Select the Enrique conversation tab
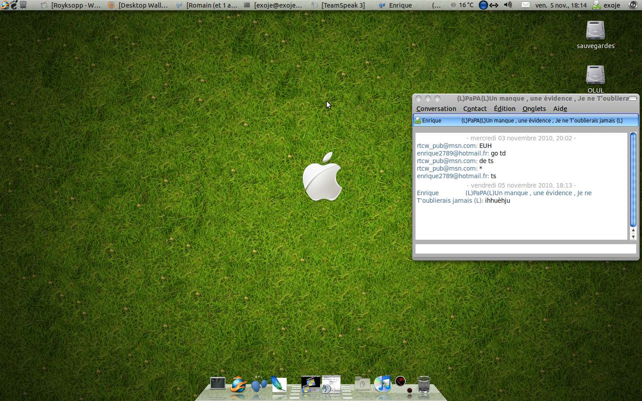The height and width of the screenshot is (401, 642). point(526,120)
